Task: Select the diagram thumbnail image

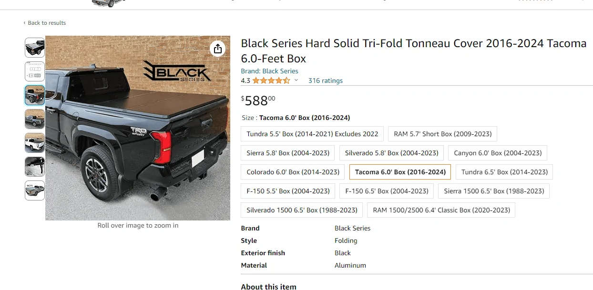Action: (35, 71)
